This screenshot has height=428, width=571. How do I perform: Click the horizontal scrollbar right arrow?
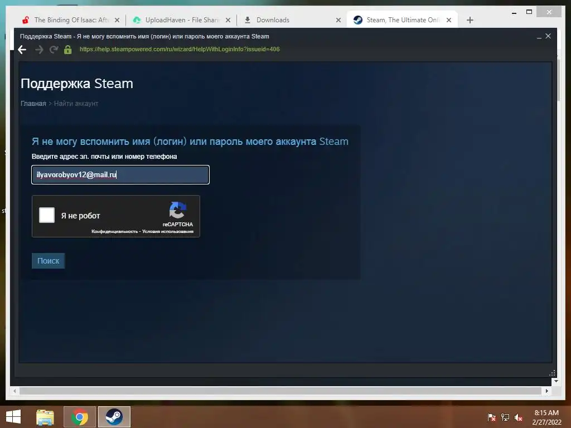click(x=546, y=391)
